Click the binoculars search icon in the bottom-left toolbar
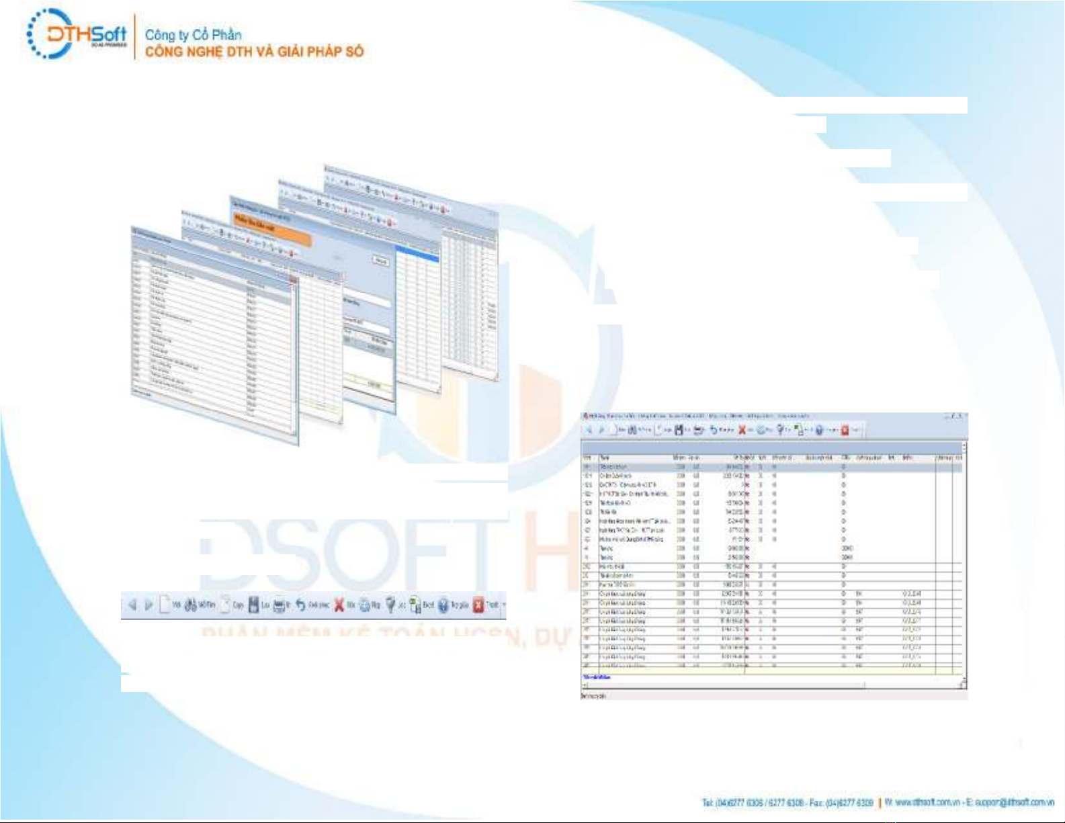The image size is (1065, 823). [191, 605]
